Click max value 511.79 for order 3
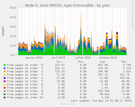 [x=125, y=75]
